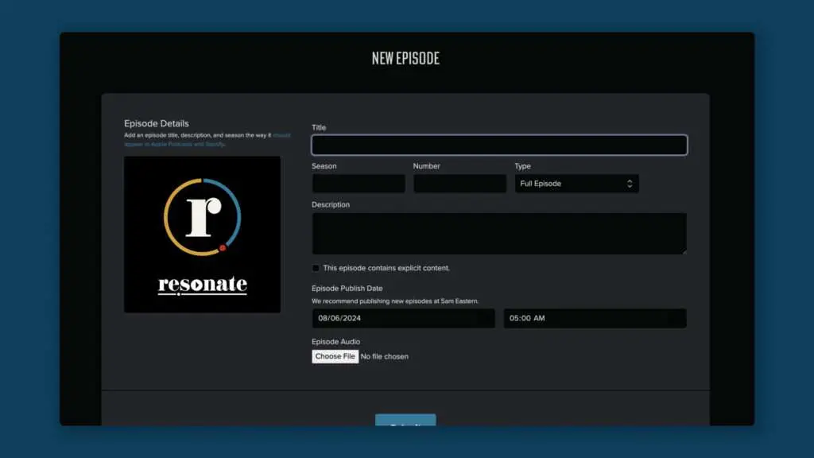Click the 'Episode Details' section heading

coord(157,123)
